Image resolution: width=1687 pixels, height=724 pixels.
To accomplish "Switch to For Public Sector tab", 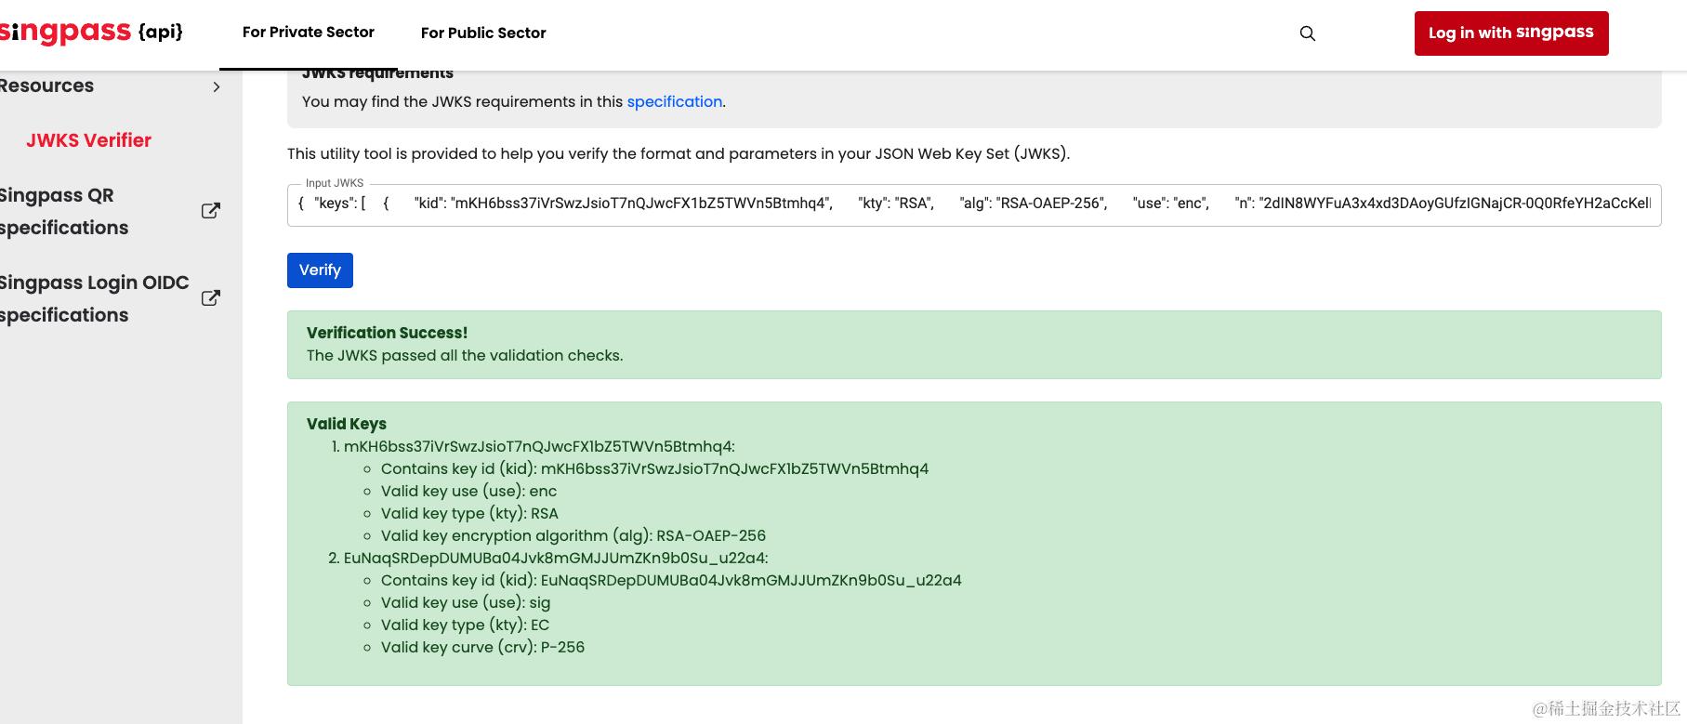I will point(483,33).
